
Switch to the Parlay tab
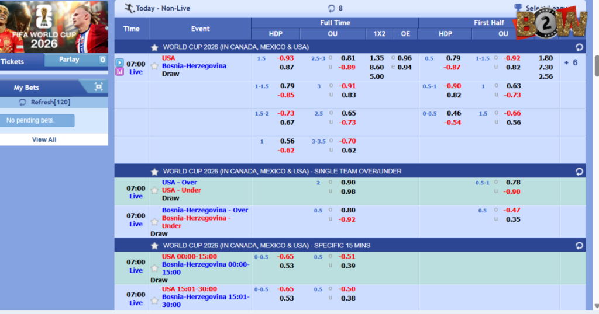[x=69, y=60]
